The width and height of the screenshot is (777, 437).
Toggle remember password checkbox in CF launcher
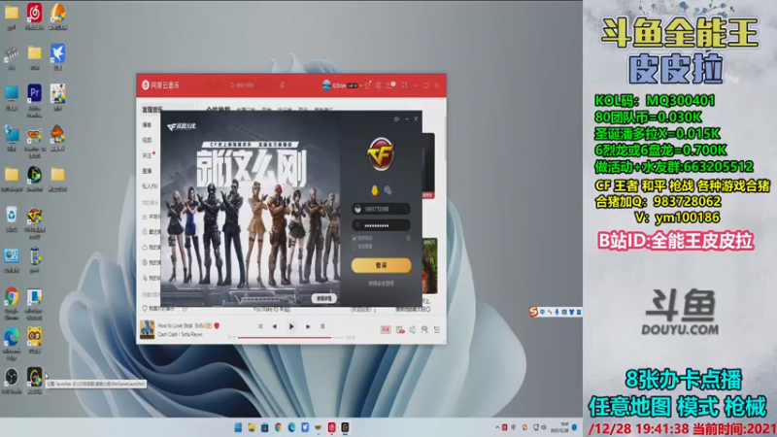355,238
